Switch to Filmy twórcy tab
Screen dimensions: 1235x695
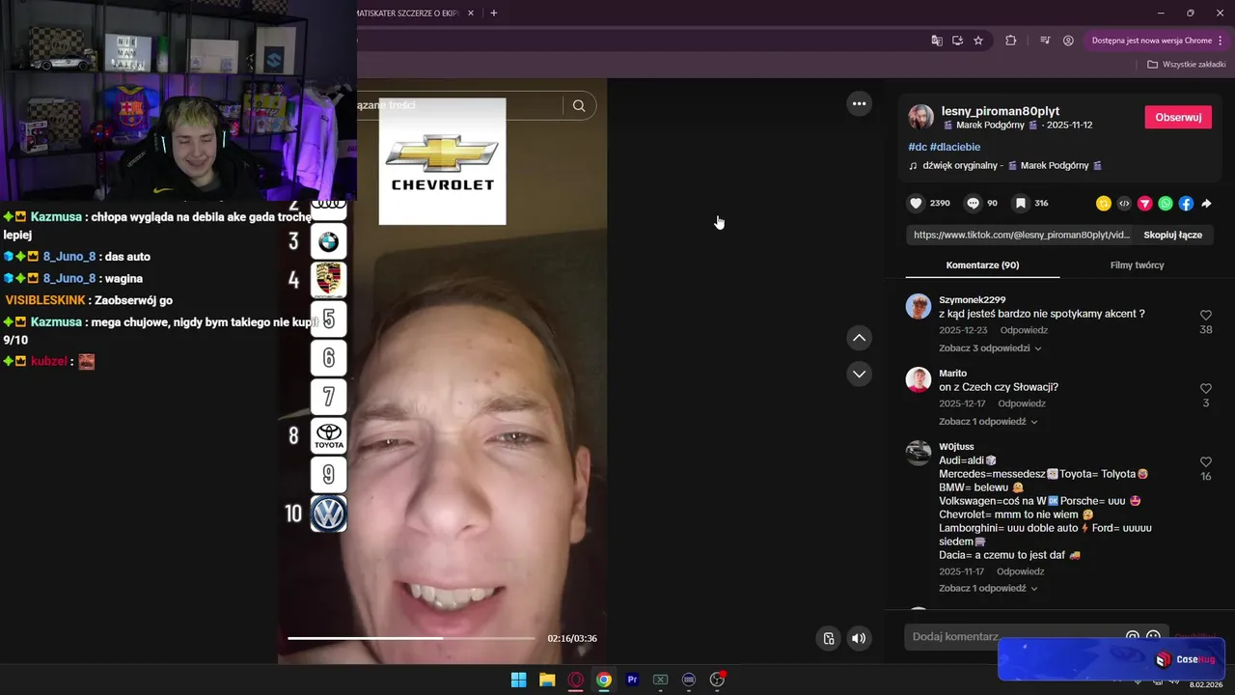[1137, 265]
